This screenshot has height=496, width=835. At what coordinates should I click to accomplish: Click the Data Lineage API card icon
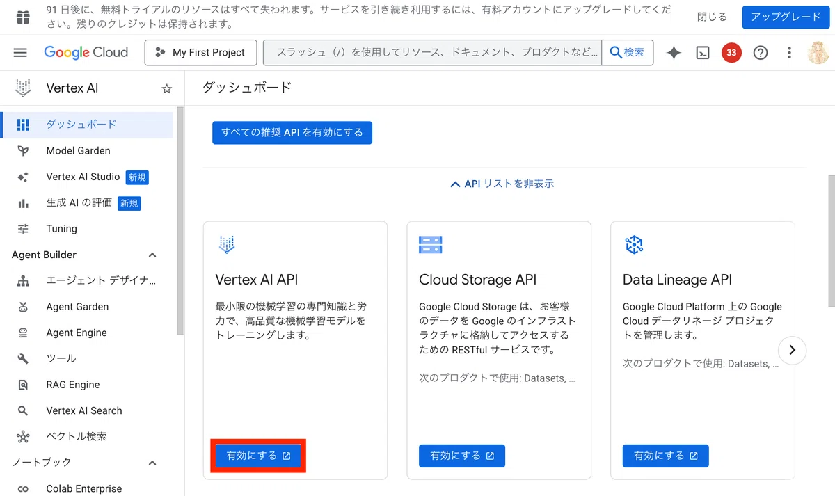[634, 244]
